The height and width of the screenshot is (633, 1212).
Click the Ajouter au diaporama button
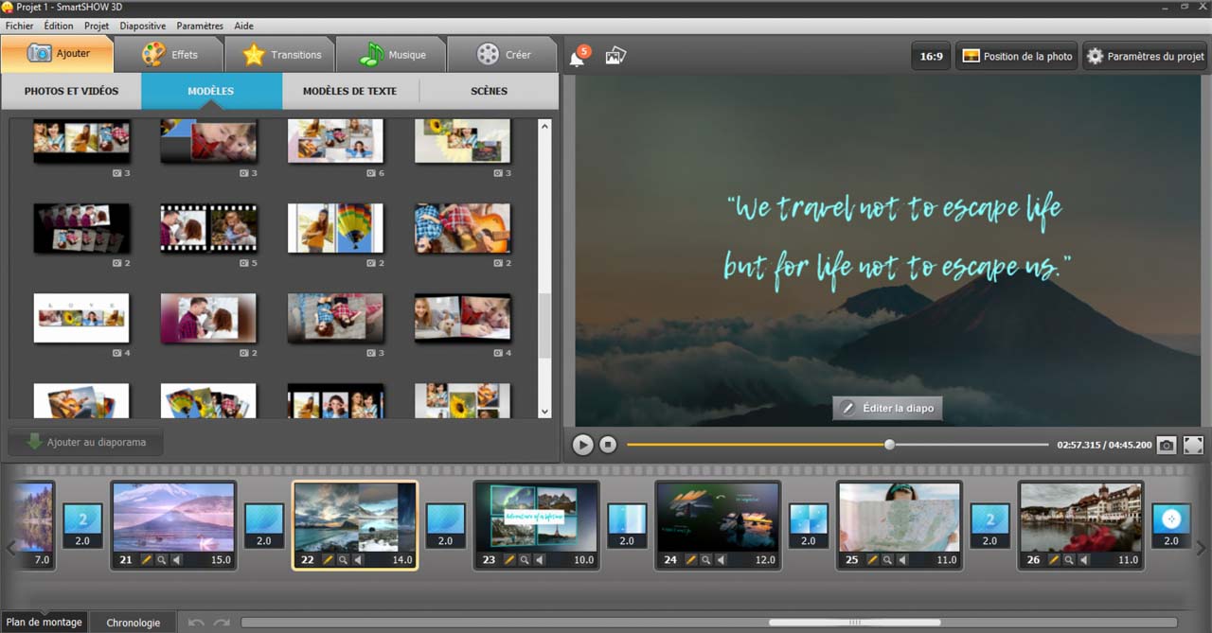pyautogui.click(x=85, y=442)
